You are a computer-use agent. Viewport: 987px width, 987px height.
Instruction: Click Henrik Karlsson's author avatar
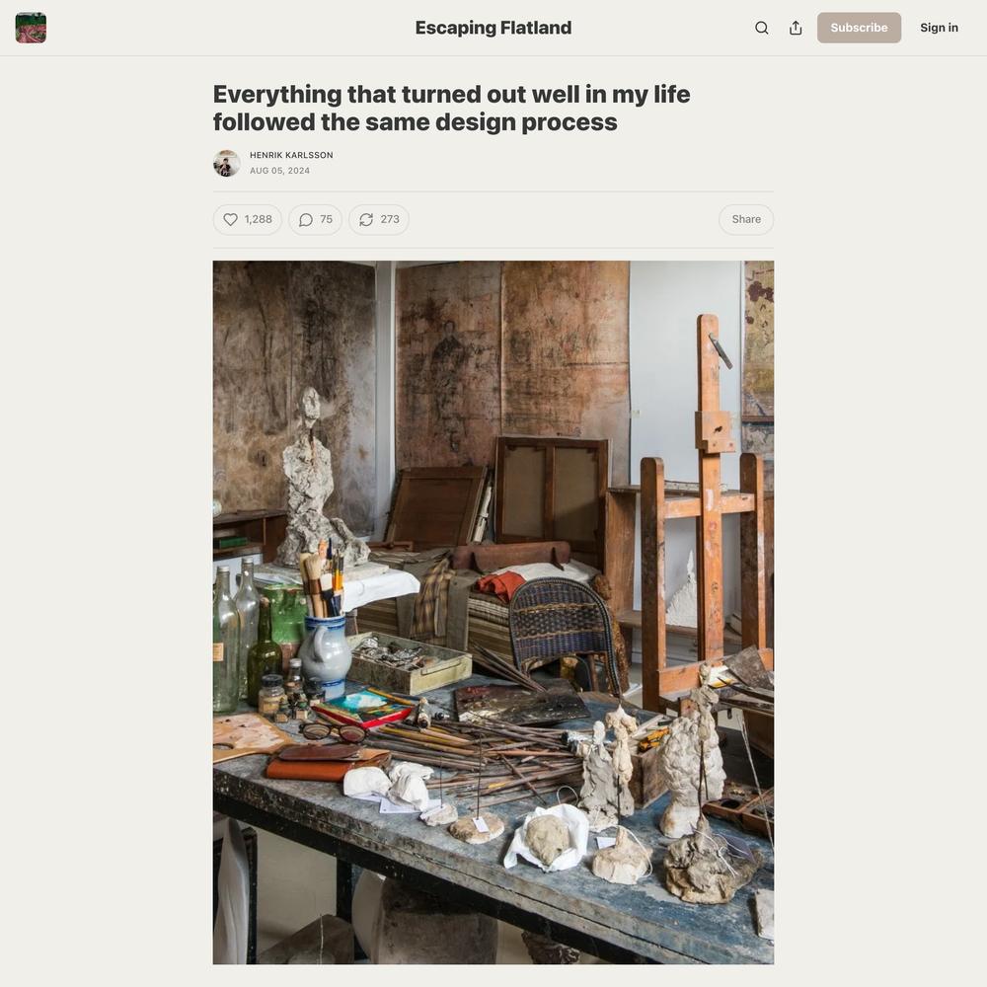point(227,163)
